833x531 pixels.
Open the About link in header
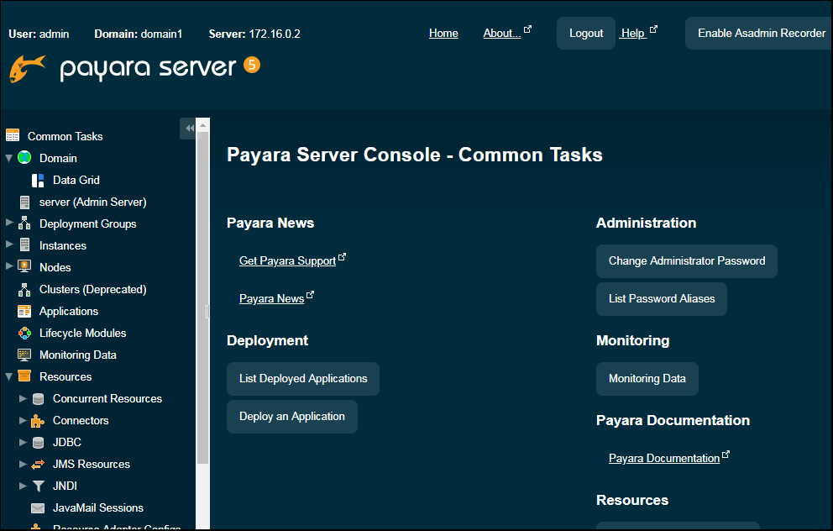tap(502, 34)
